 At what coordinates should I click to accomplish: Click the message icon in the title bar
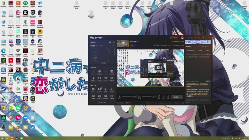point(189,37)
